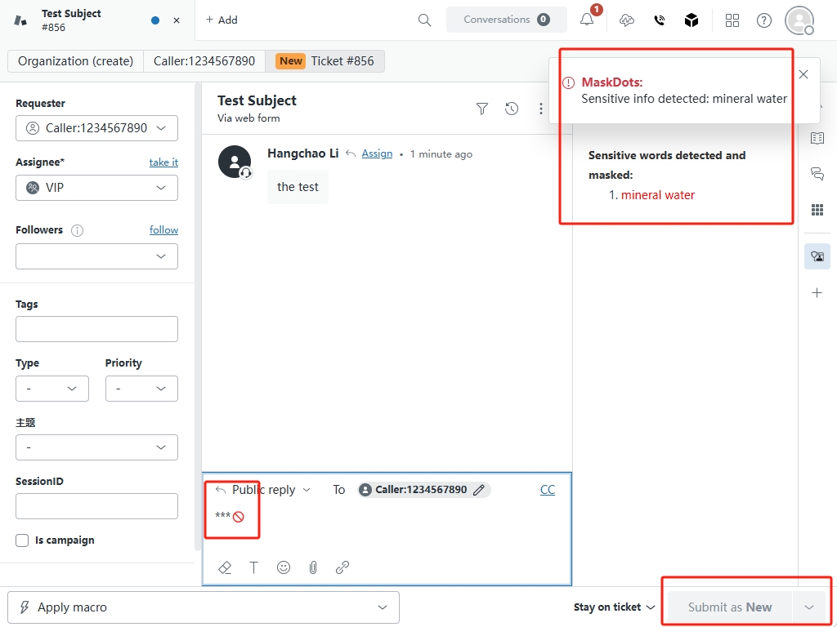The image size is (837, 627).
Task: Open the products grid icon
Action: click(x=732, y=20)
